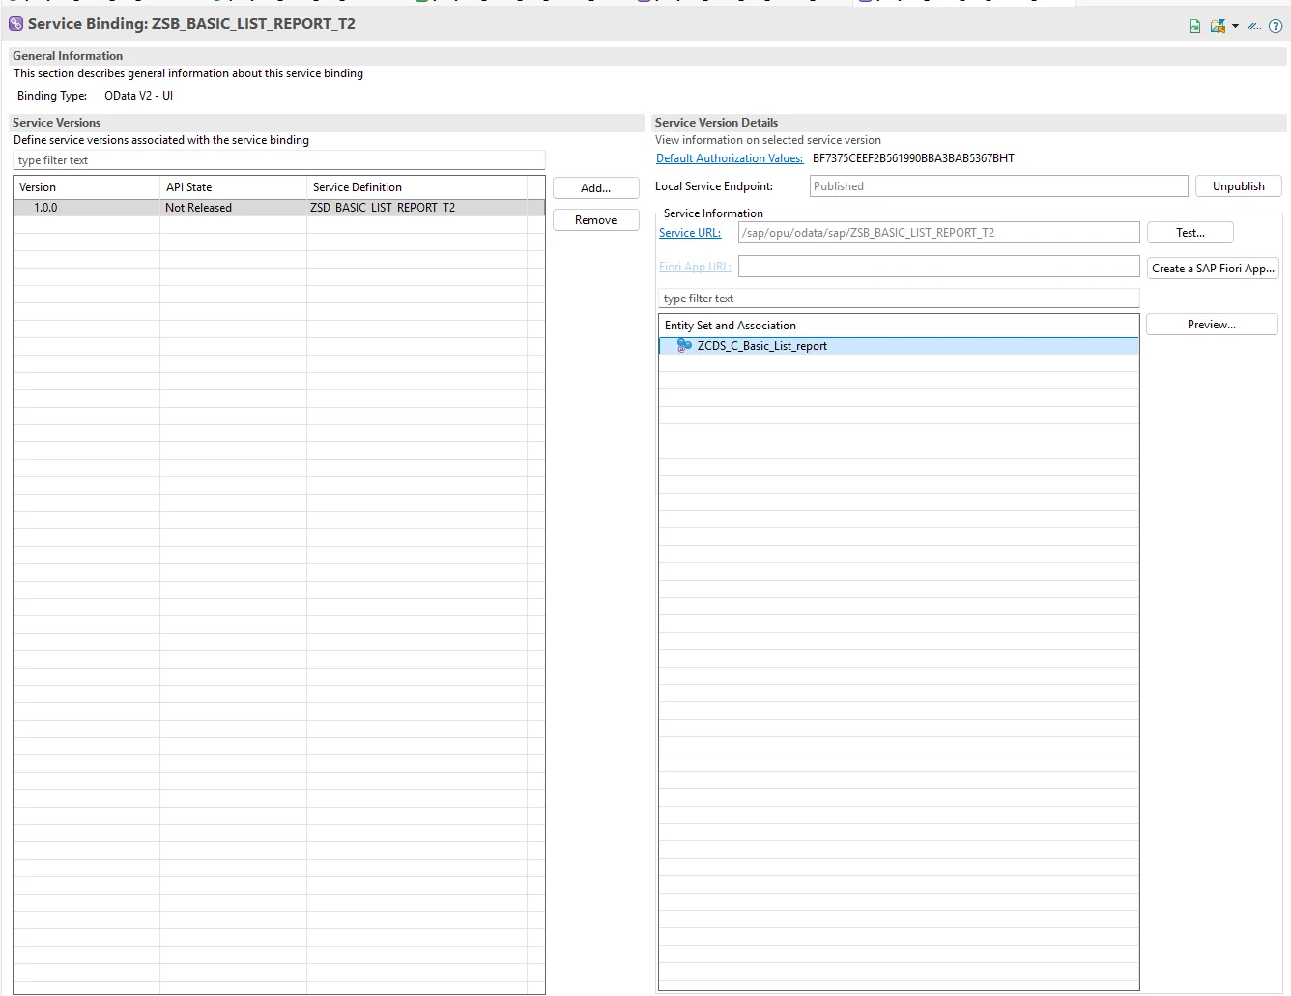Unpublish the local service endpoint
The height and width of the screenshot is (996, 1291).
[1239, 186]
